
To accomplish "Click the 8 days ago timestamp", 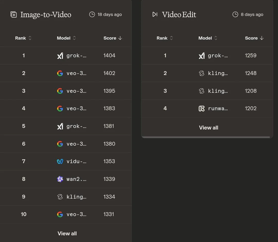I will click(252, 14).
